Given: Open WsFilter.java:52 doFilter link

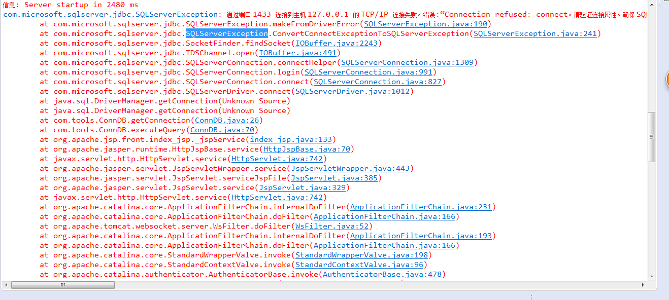Looking at the screenshot, I should pyautogui.click(x=332, y=226).
